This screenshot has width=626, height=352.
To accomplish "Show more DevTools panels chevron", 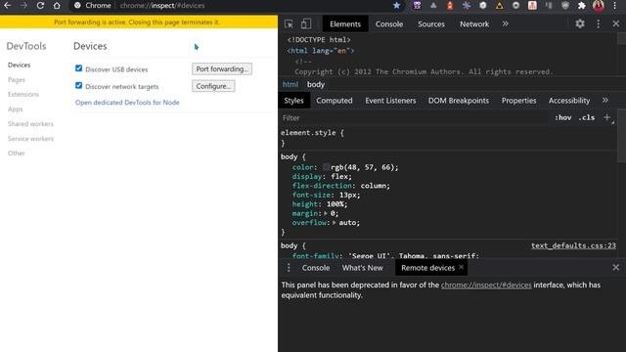I will coord(506,23).
